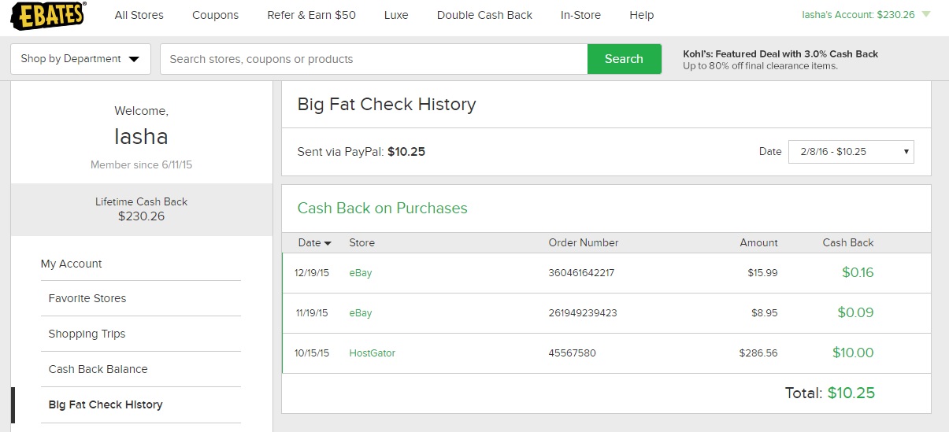Click the Ebates logo
Screen dimensions: 949x432
48,15
